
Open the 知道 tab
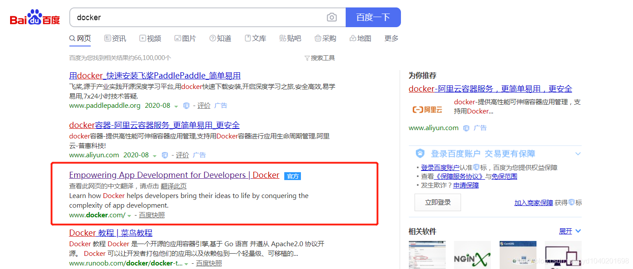click(220, 39)
